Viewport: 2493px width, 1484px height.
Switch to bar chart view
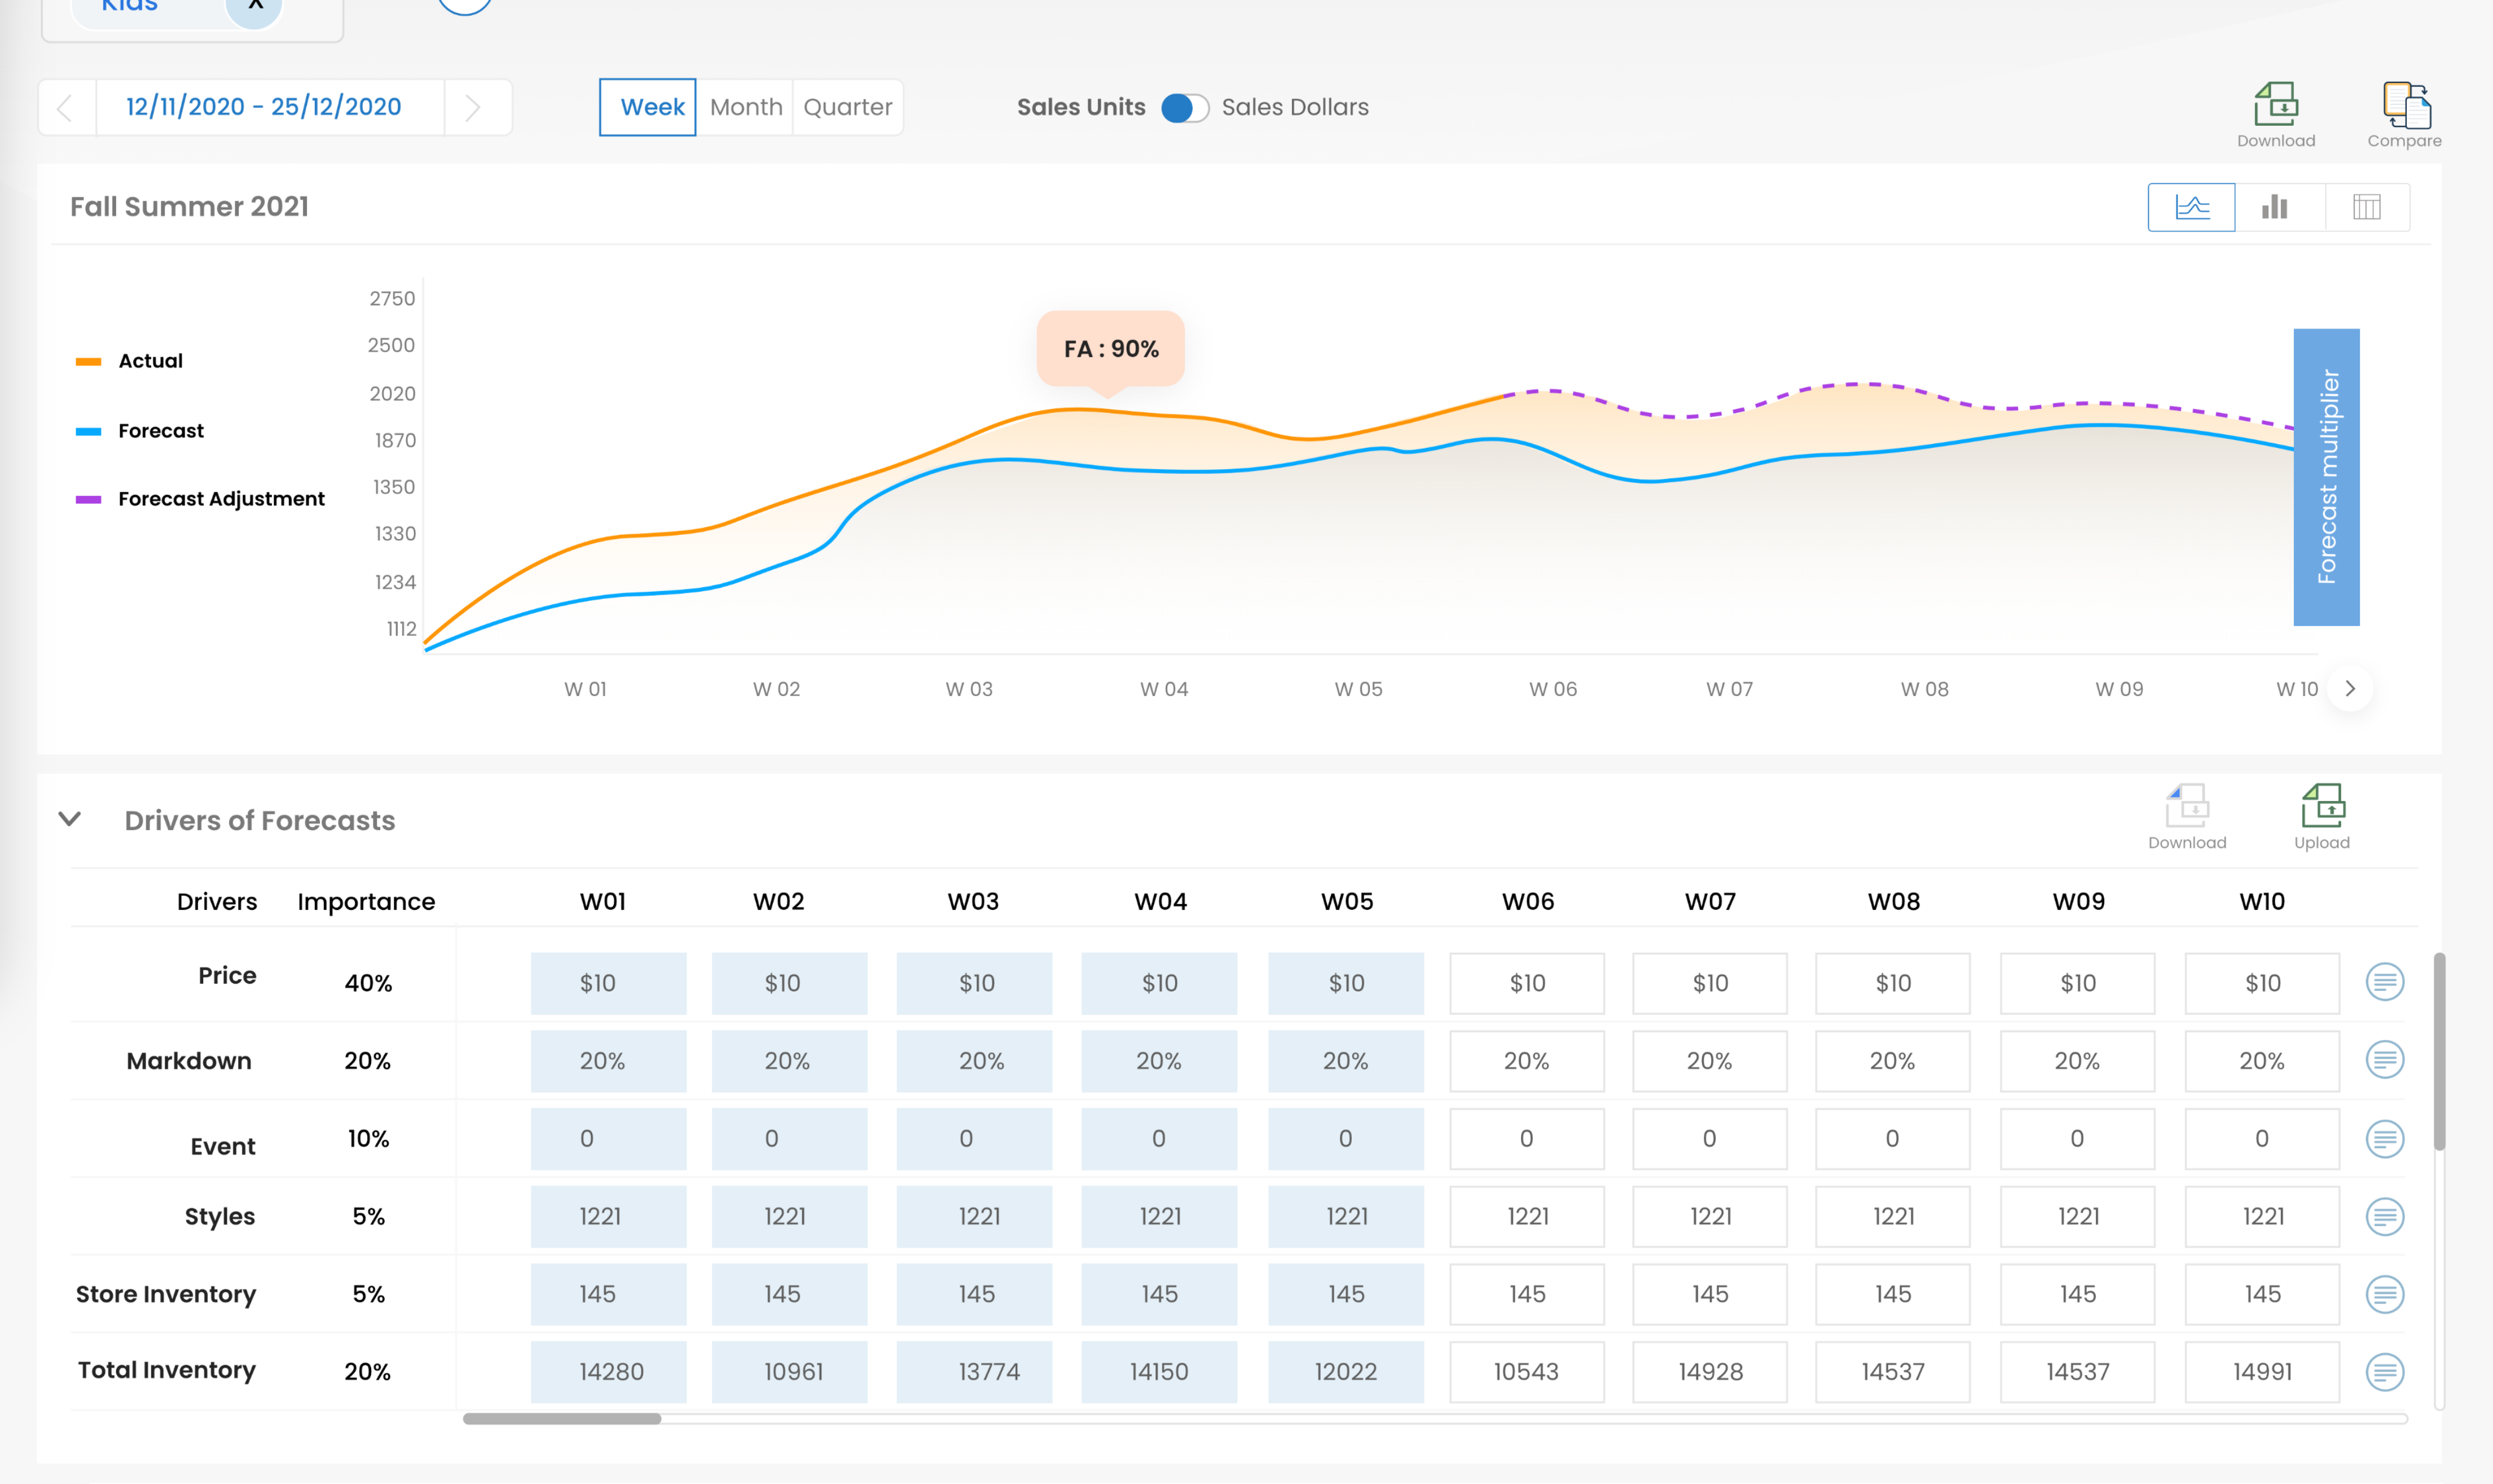point(2275,207)
